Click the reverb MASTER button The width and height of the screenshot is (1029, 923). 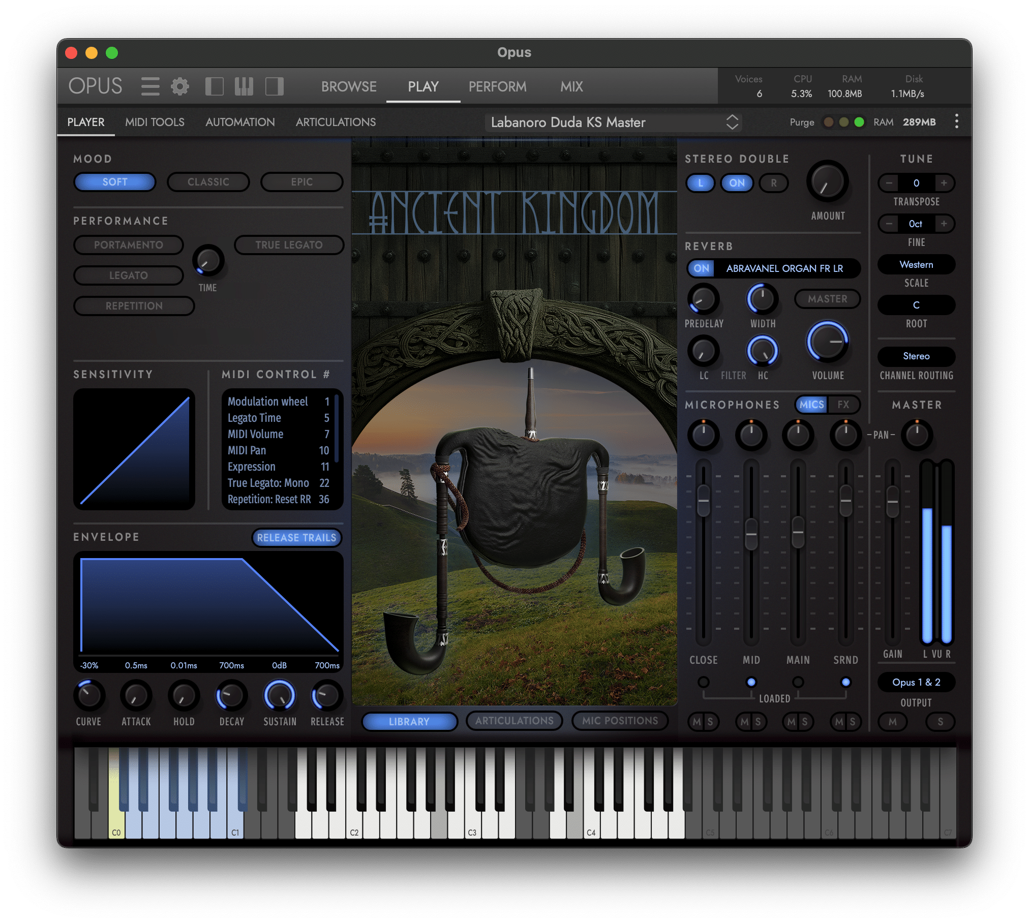(x=827, y=299)
